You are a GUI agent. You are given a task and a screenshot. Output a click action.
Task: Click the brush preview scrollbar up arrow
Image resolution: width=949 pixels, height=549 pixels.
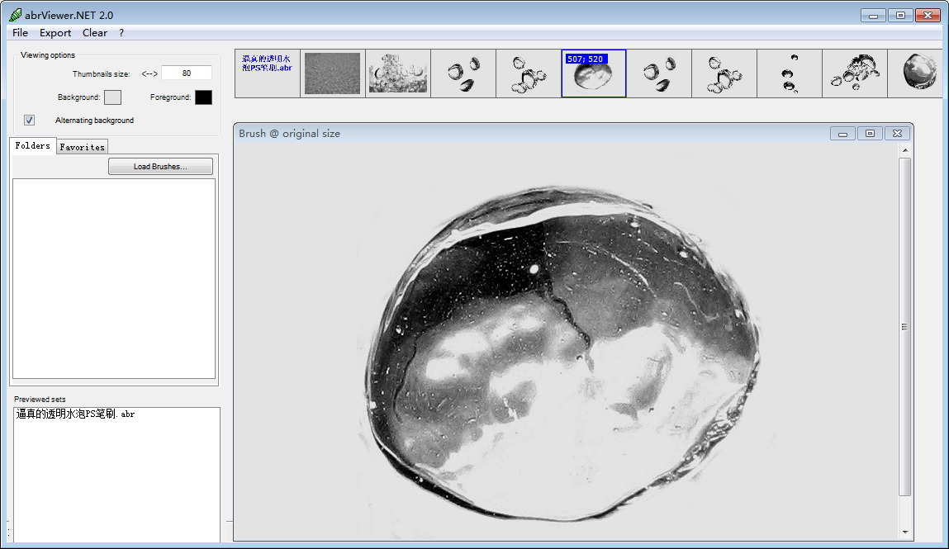[x=905, y=150]
